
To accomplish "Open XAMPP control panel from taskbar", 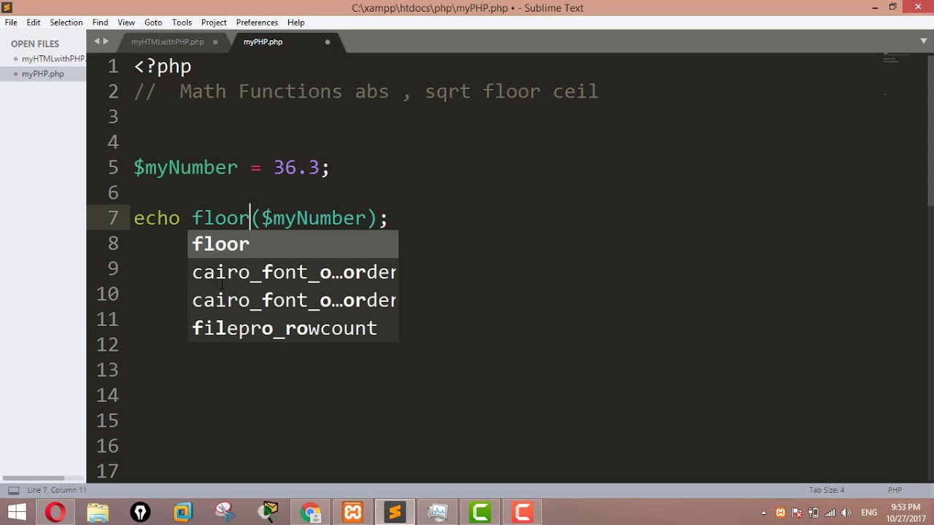I will click(x=353, y=512).
